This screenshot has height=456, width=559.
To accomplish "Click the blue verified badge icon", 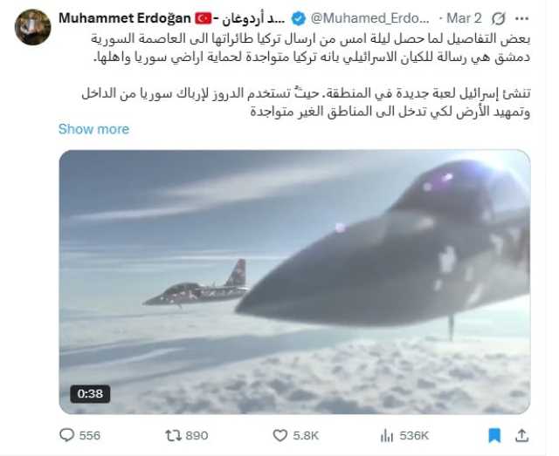I will (299, 18).
